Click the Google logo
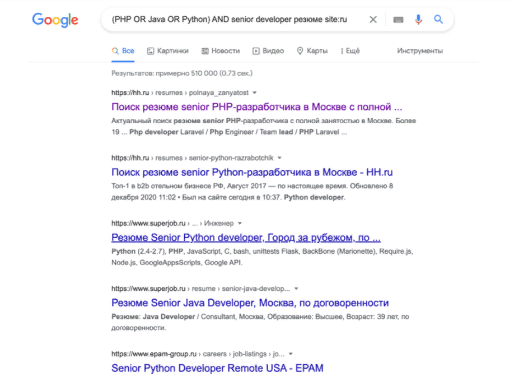Viewport: 519px width, 376px height. point(55,20)
